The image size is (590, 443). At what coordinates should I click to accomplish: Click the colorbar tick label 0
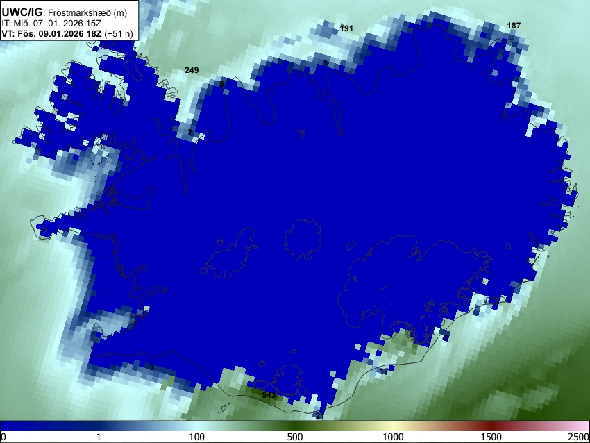click(x=3, y=437)
